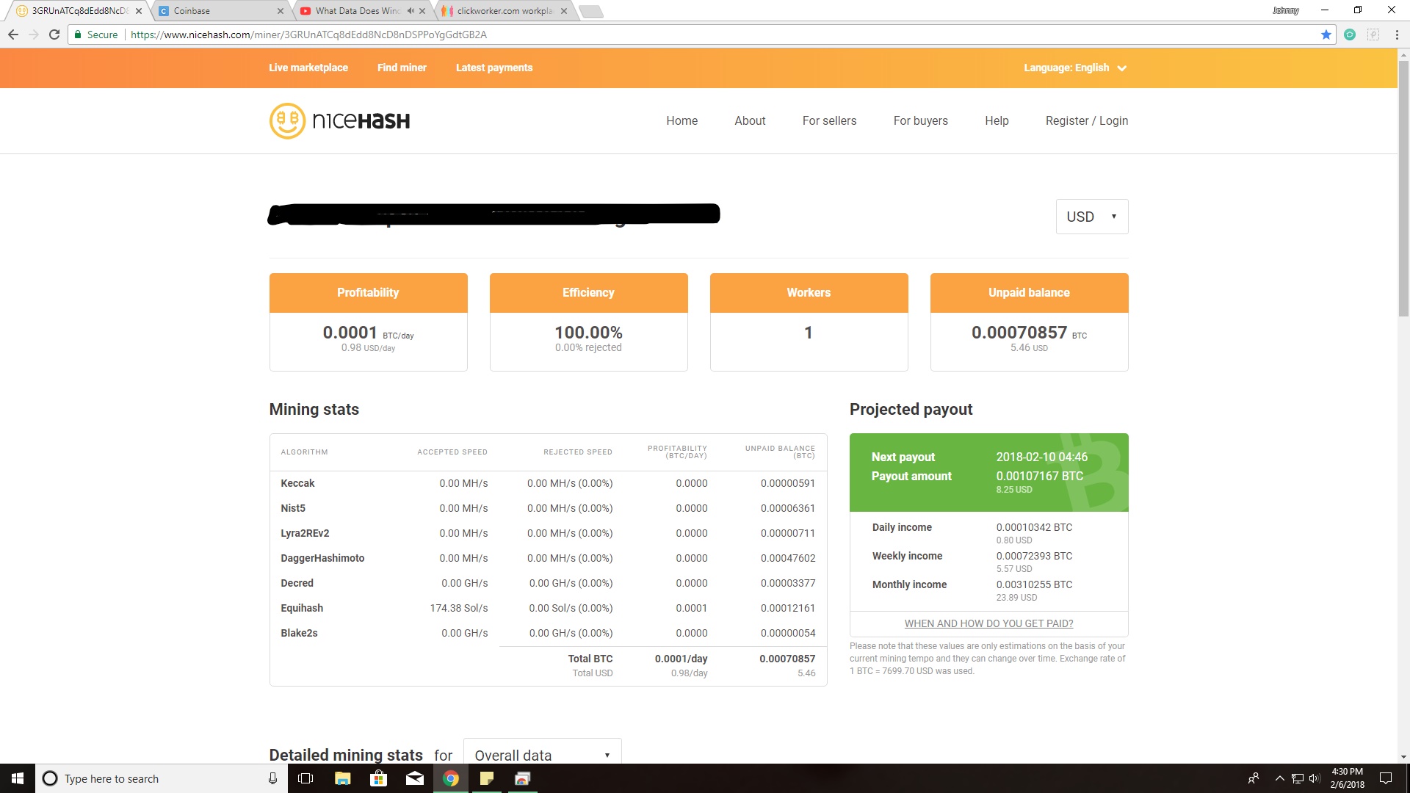This screenshot has width=1410, height=793.
Task: Open Chrome menu three-dot icon
Action: point(1397,35)
